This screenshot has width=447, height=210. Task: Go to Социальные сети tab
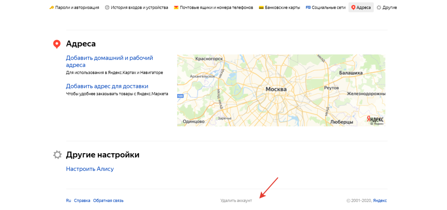pos(329,7)
